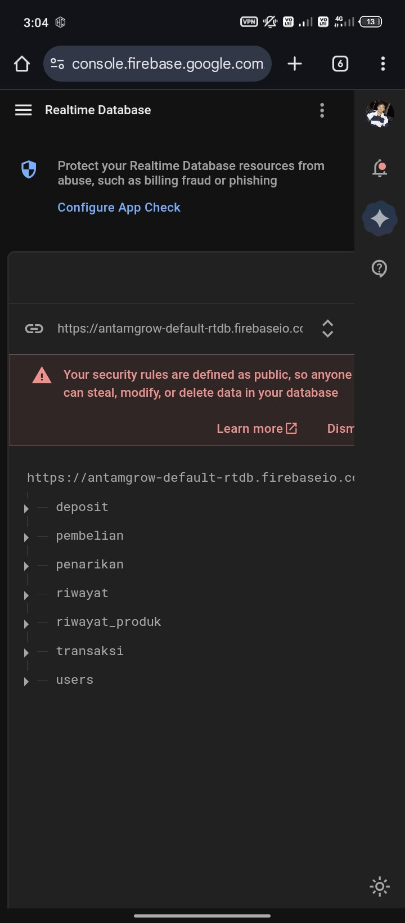405x923 pixels.
Task: Open the hamburger navigation menu
Action: (x=23, y=110)
